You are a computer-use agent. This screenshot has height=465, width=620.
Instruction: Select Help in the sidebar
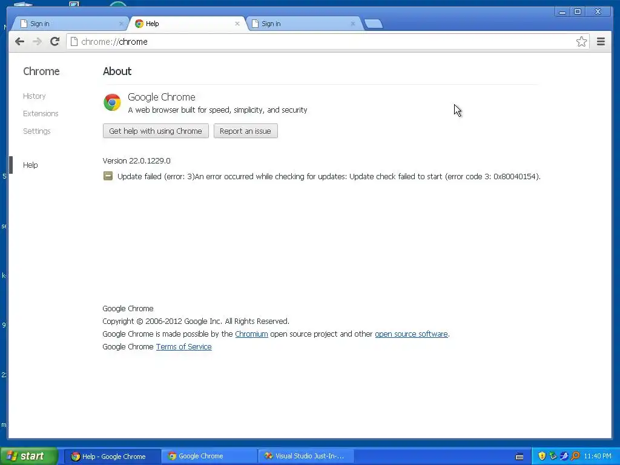[30, 165]
